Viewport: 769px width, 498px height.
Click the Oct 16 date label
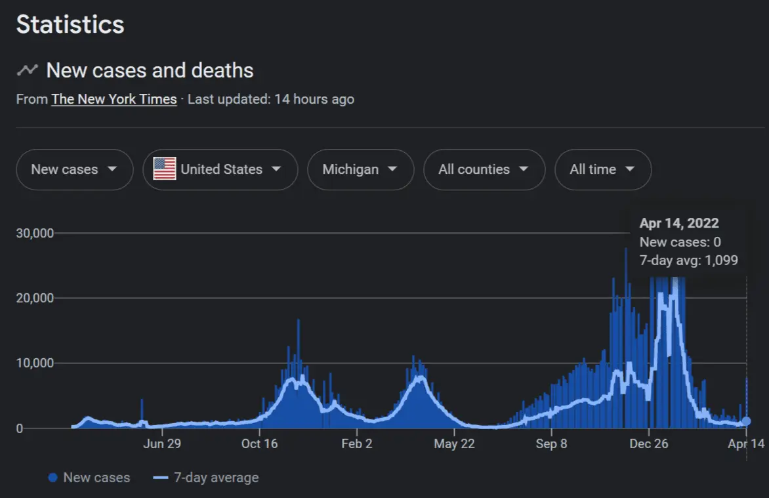[x=260, y=444]
